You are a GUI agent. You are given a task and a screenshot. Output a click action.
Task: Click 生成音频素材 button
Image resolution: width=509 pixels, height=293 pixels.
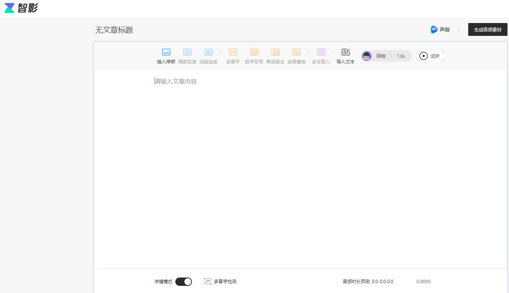[x=487, y=29]
